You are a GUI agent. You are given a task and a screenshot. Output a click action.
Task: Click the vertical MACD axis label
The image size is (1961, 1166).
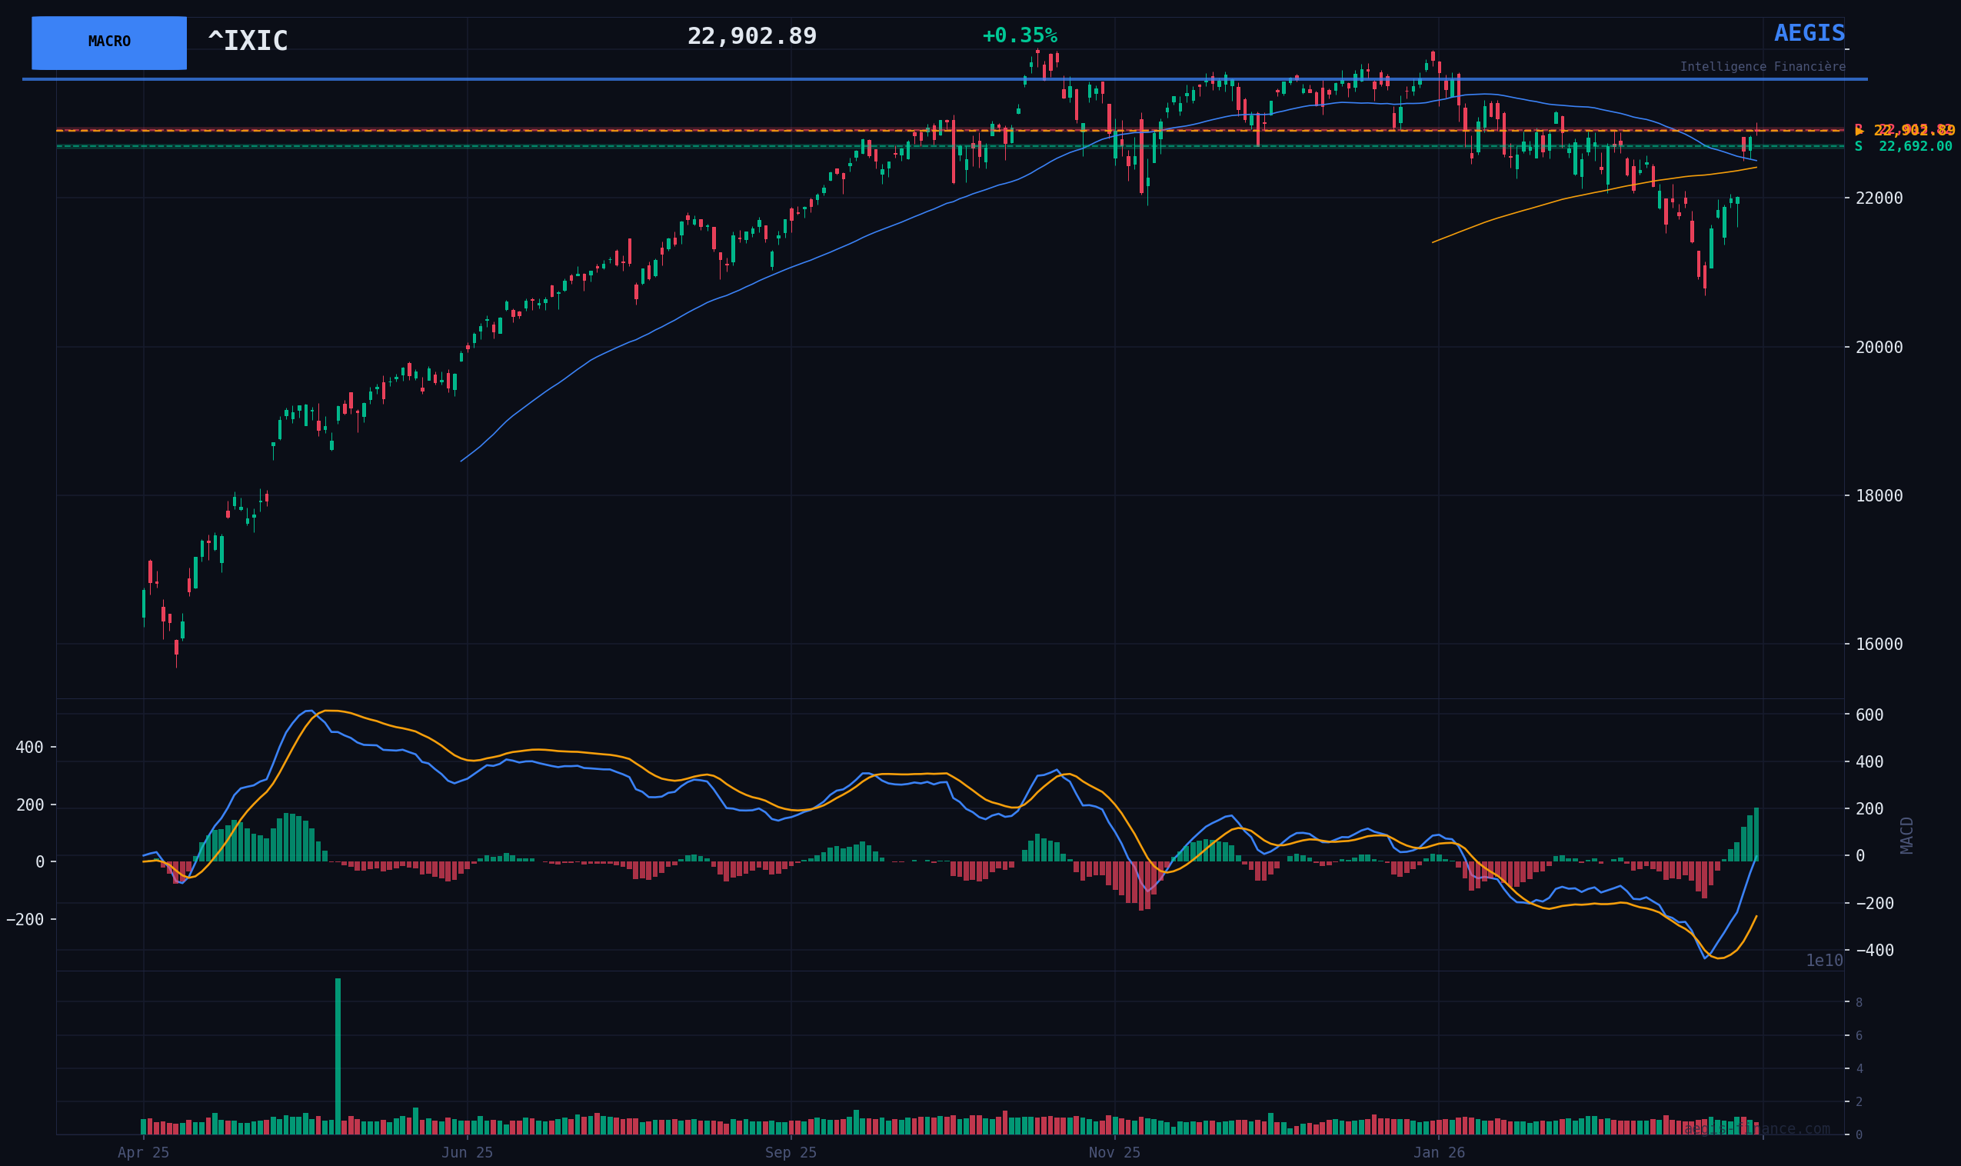click(x=1907, y=835)
